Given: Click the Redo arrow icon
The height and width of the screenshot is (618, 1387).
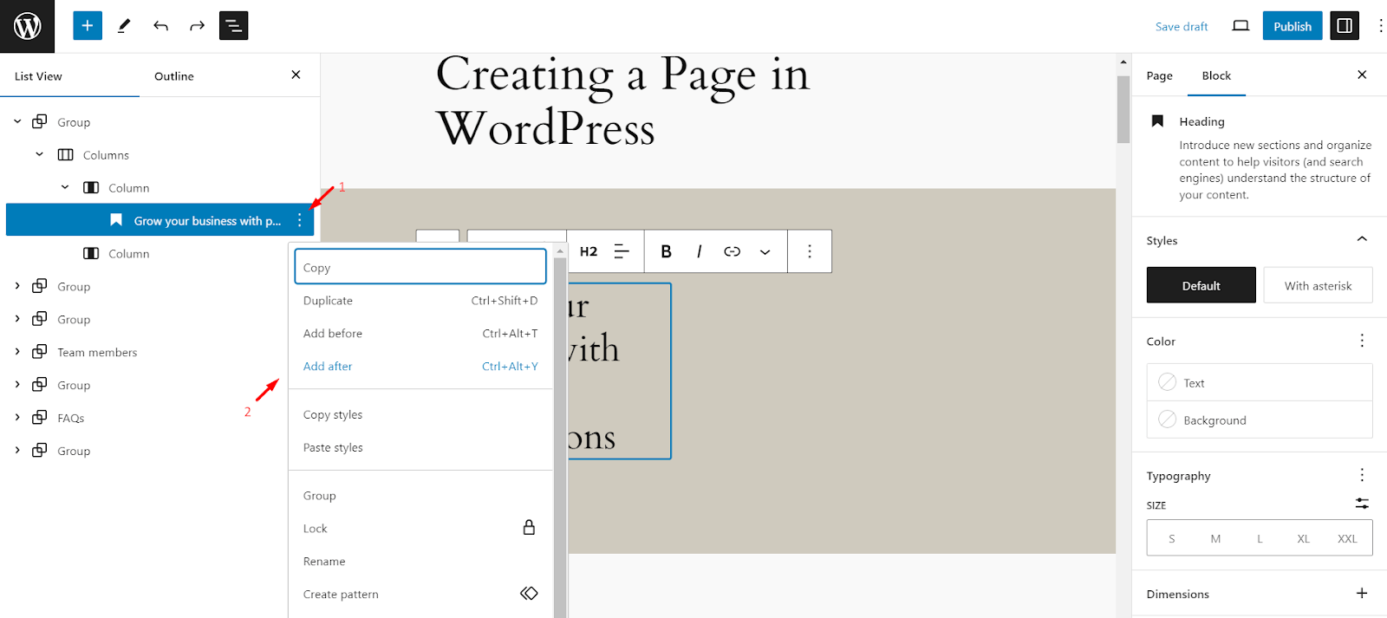Looking at the screenshot, I should click(x=197, y=26).
